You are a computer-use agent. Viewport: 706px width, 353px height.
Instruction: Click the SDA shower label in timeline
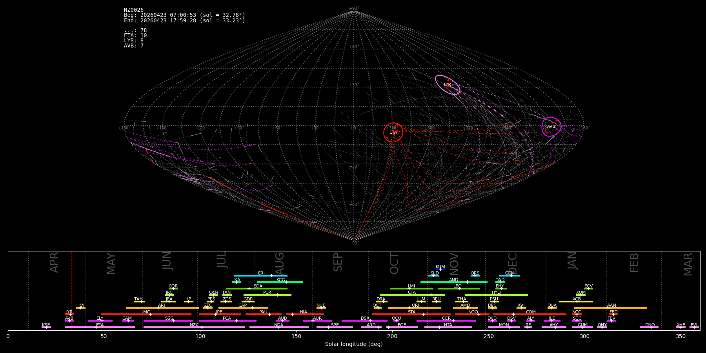[x=258, y=286]
